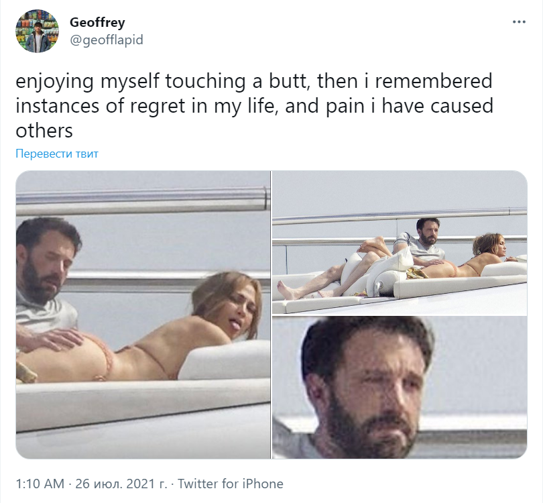The image size is (543, 503).
Task: Open the @geofflapid handle
Action: click(x=107, y=40)
